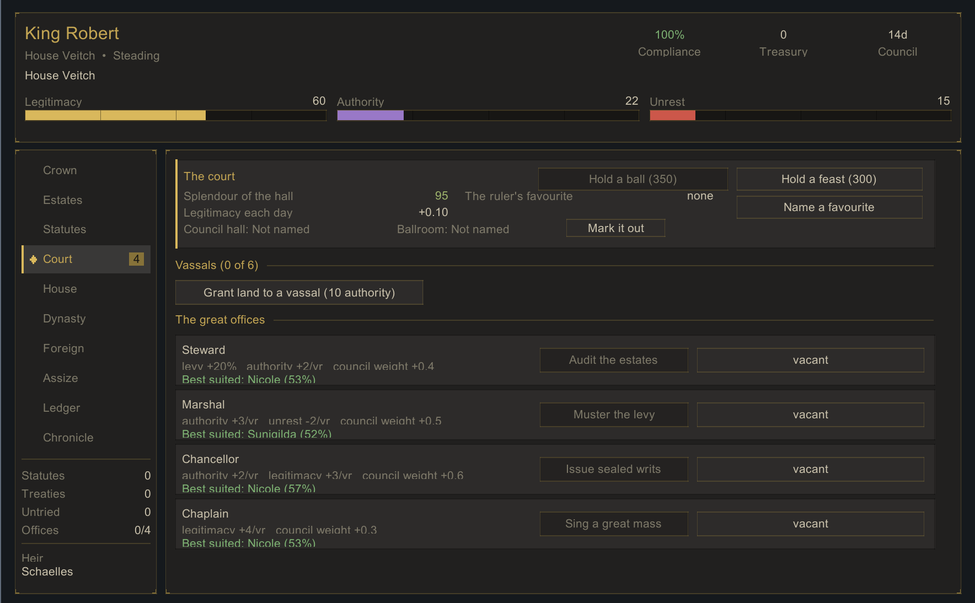Image resolution: width=975 pixels, height=603 pixels.
Task: Click the Steward office title
Action: (203, 350)
